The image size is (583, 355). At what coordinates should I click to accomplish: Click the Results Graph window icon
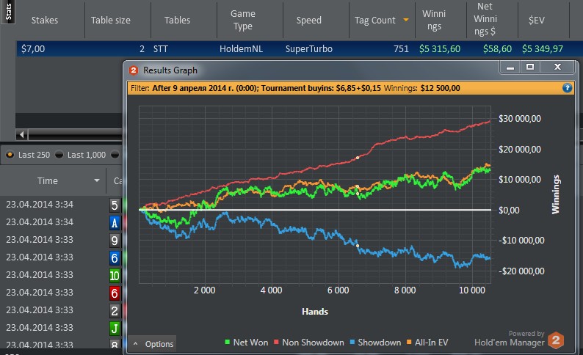[134, 70]
